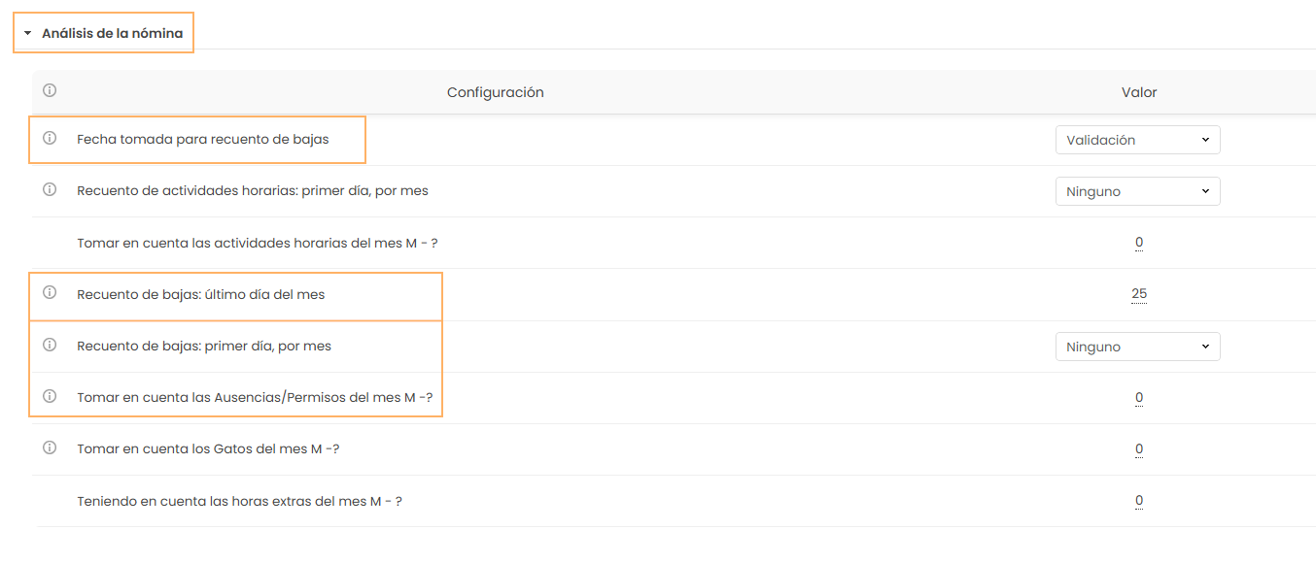
Task: Edit value 0 for Gatos del mes M
Action: (1138, 448)
